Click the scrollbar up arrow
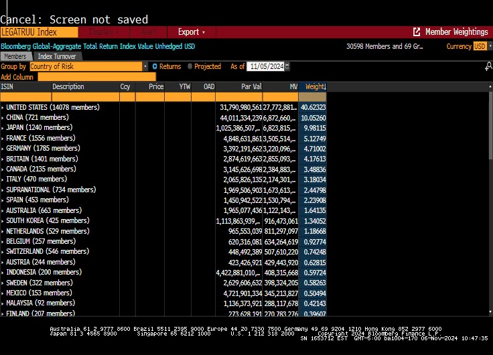This screenshot has width=493, height=355. coord(490,86)
